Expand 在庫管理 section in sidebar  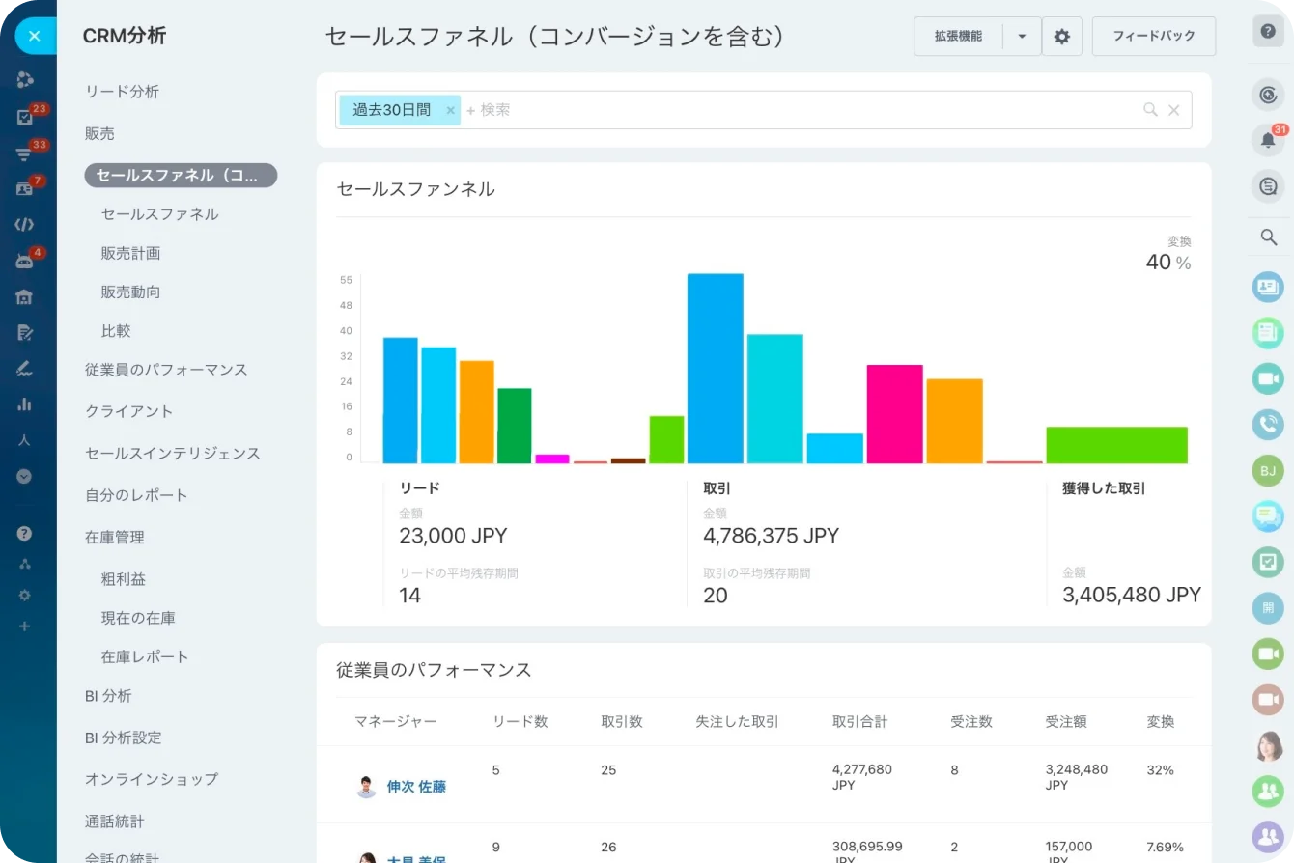(x=114, y=537)
